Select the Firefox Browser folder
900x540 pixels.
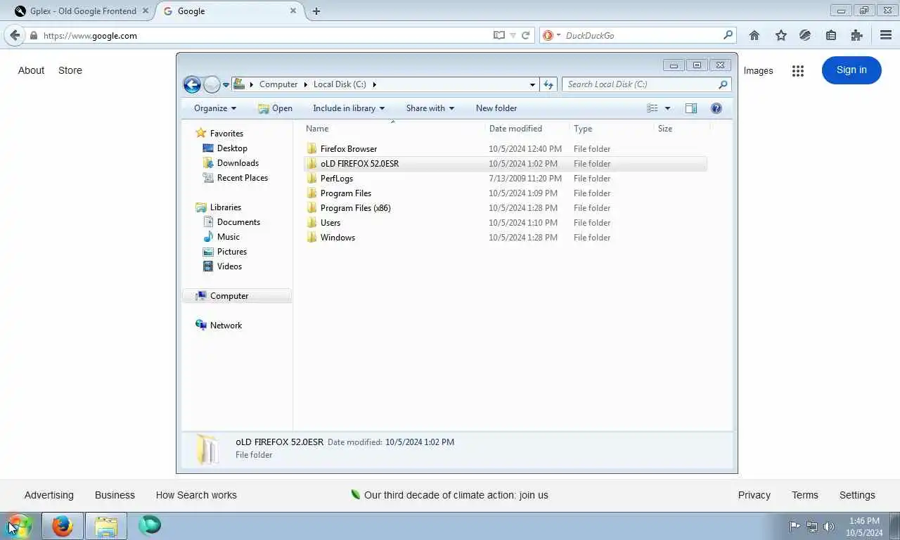pos(349,149)
